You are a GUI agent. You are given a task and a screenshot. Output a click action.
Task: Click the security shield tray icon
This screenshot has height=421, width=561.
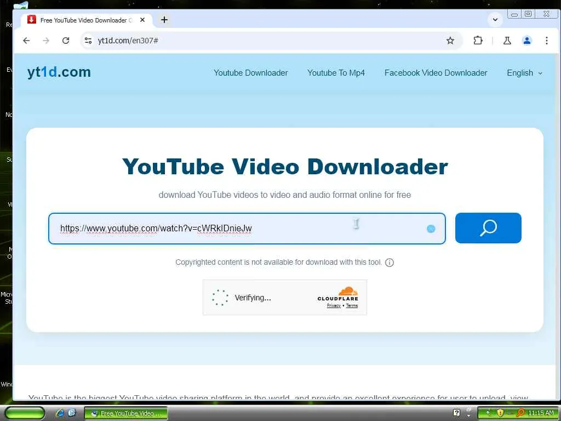tap(500, 413)
